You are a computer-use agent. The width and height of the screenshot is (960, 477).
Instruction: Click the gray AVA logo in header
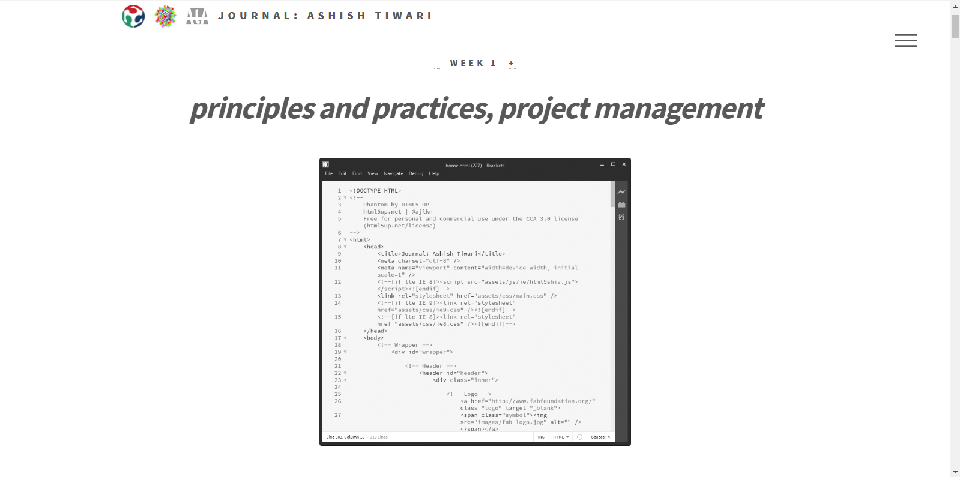click(197, 16)
